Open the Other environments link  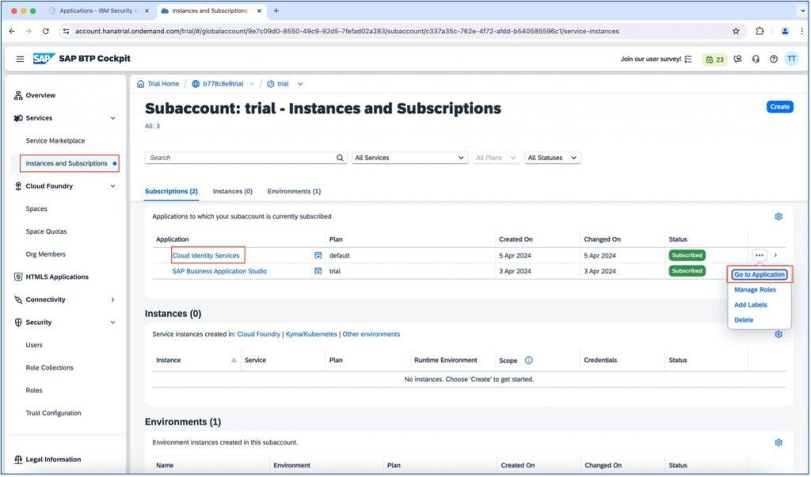pos(371,334)
